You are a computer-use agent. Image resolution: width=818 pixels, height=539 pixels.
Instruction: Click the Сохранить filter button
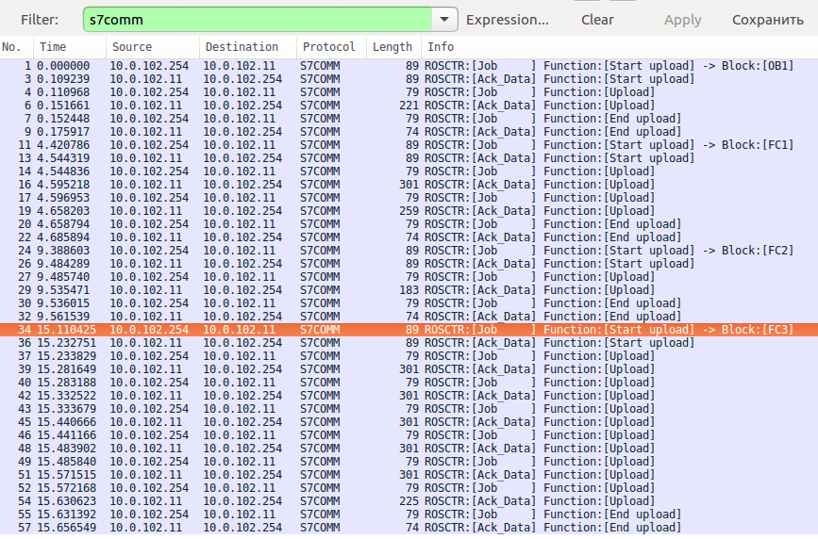pyautogui.click(x=767, y=20)
